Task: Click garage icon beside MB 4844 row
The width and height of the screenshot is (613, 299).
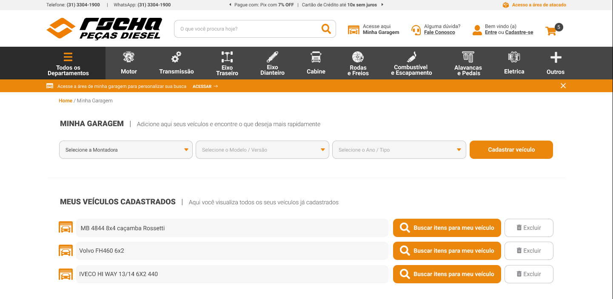Action: 66,227
